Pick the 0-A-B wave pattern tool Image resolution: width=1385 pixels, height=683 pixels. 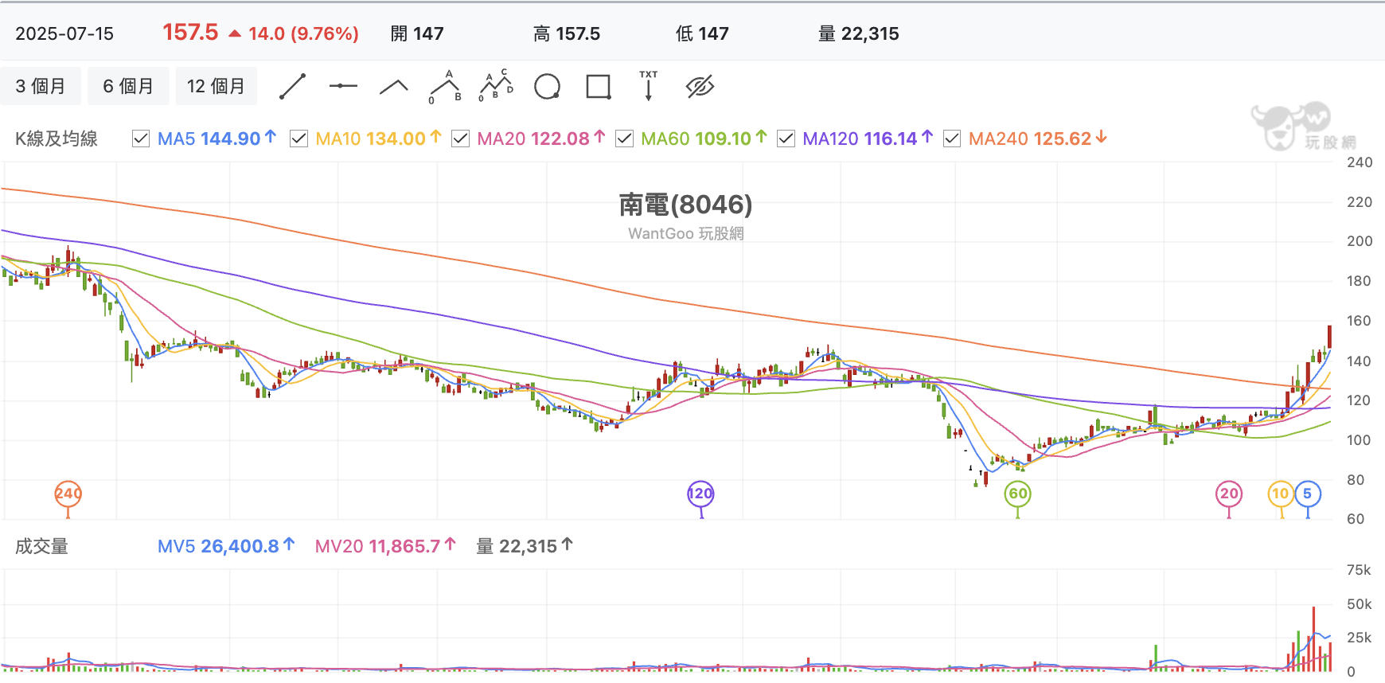[445, 86]
